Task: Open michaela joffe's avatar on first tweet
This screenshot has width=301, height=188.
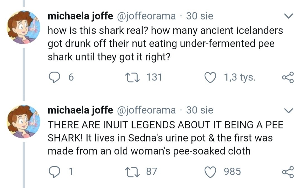Action: (23, 27)
